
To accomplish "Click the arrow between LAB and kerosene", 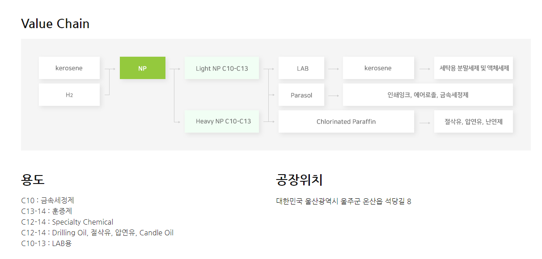I will click(334, 69).
